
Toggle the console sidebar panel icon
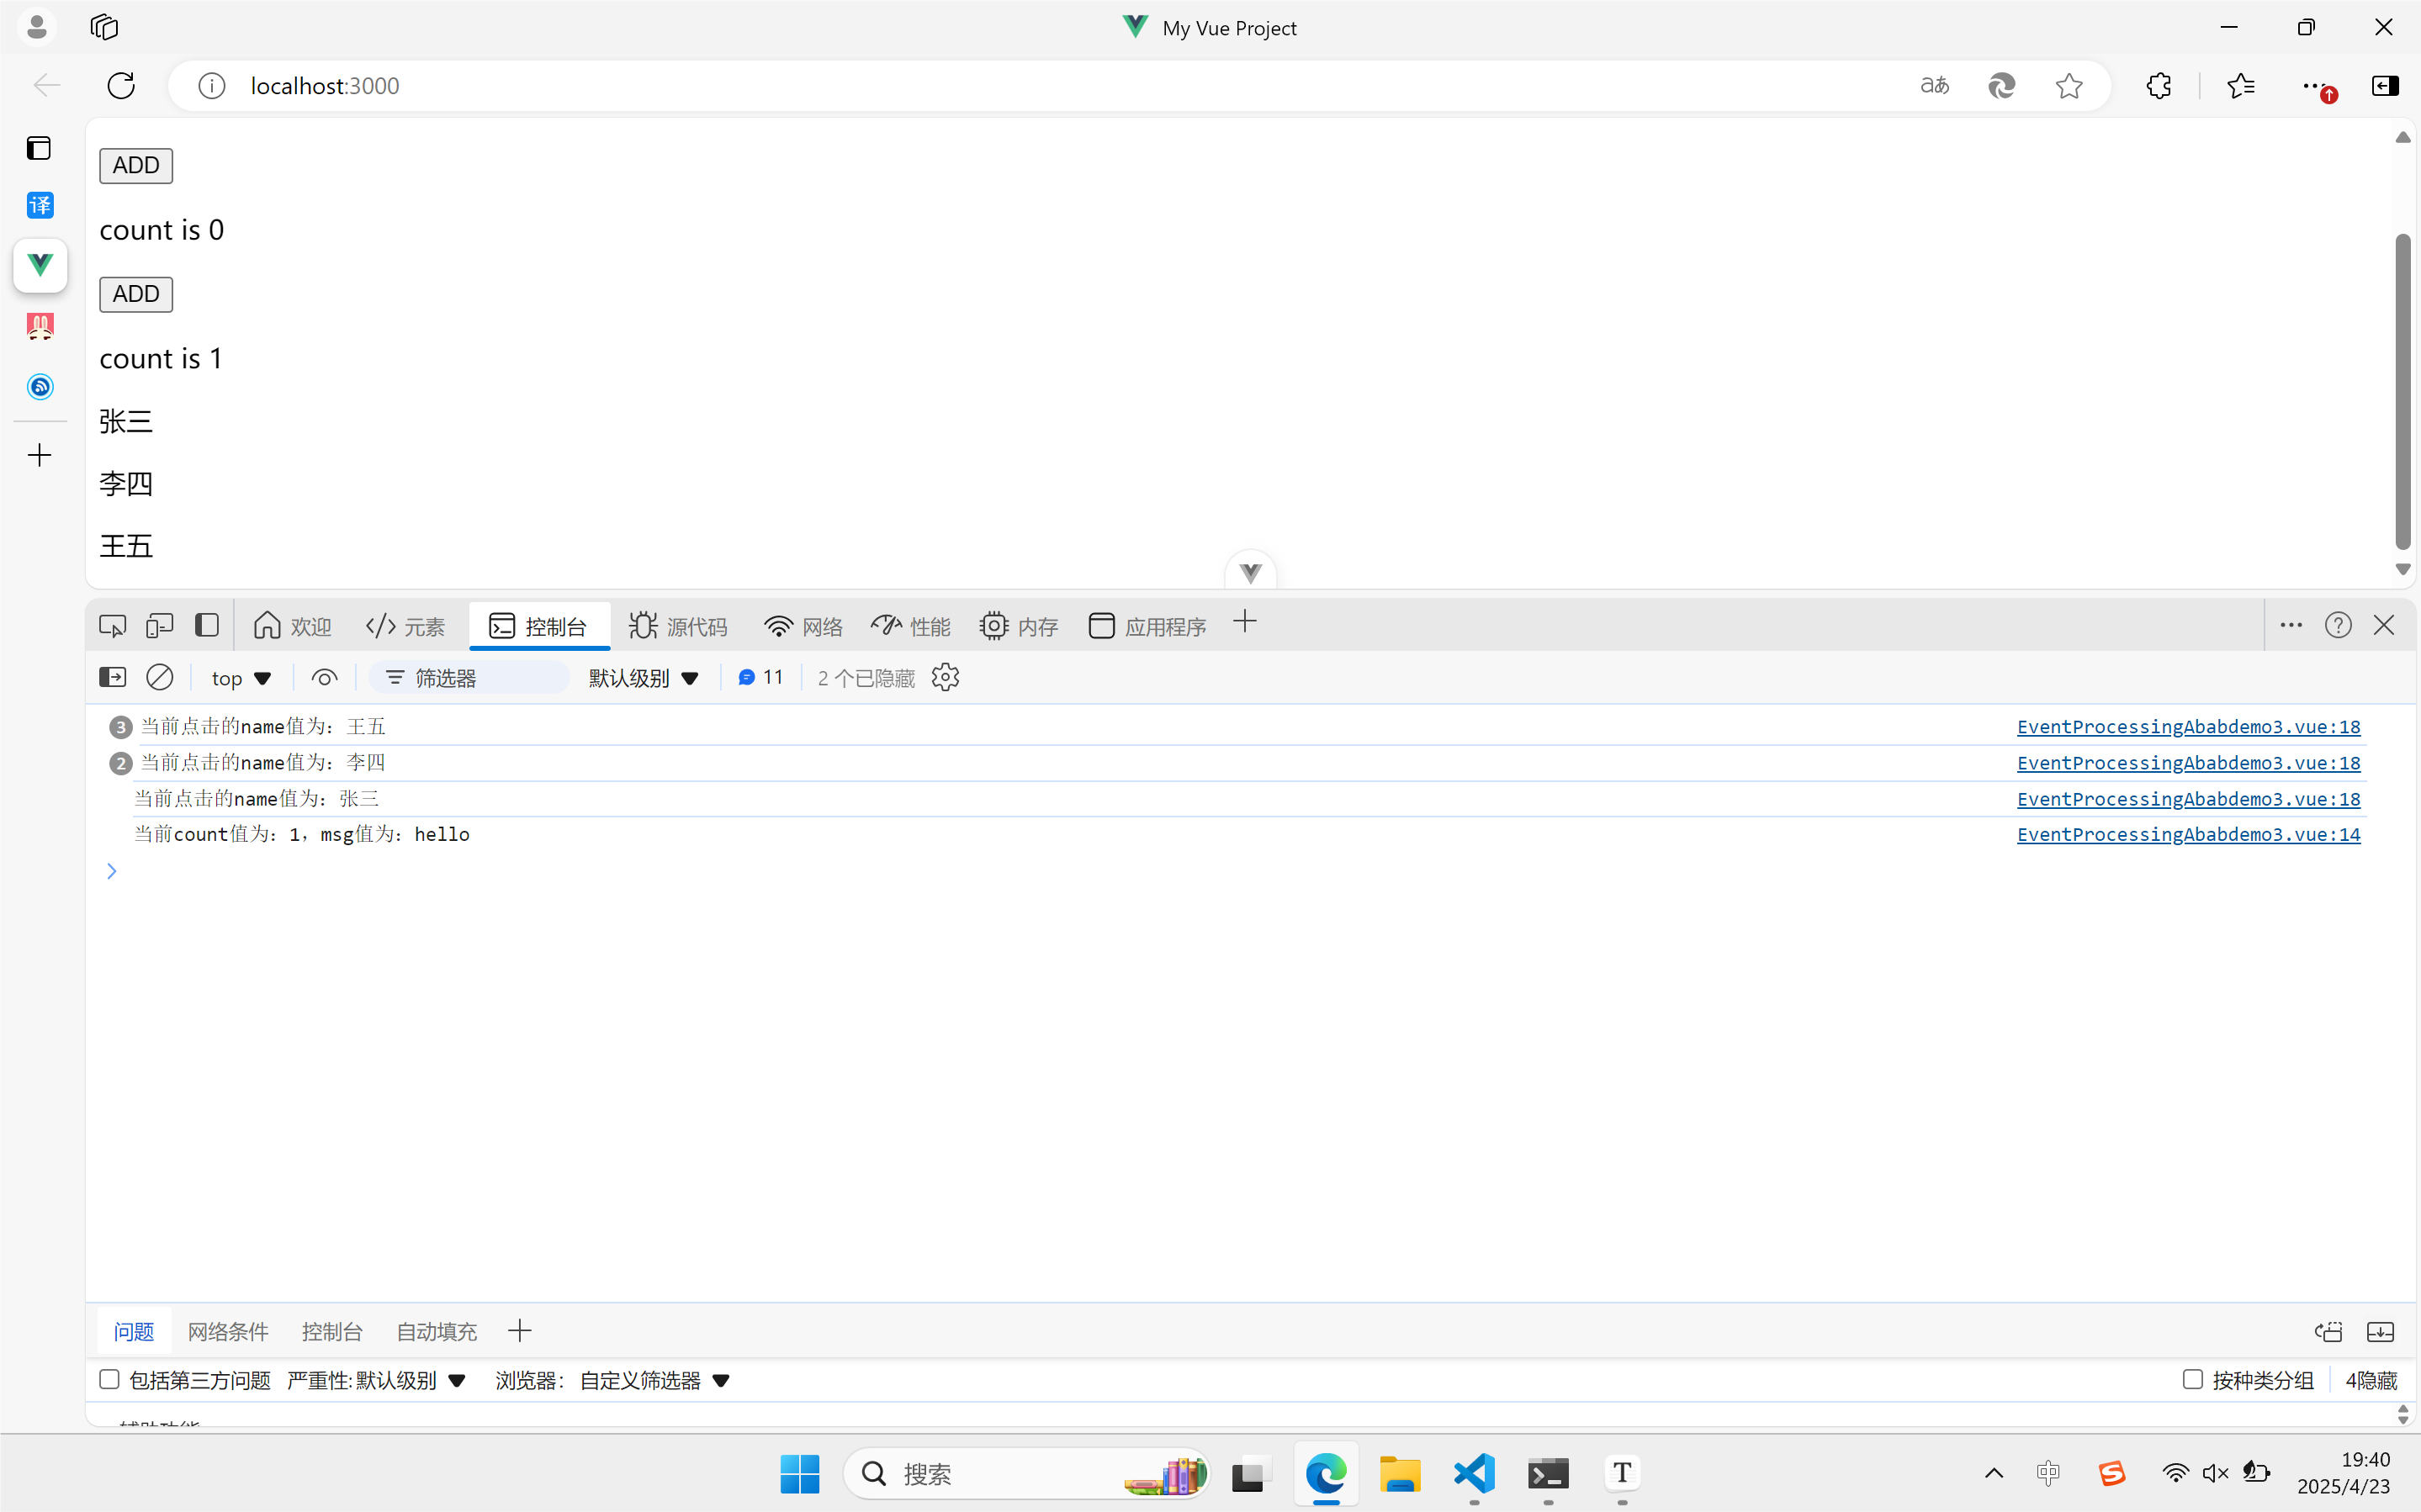pyautogui.click(x=113, y=677)
